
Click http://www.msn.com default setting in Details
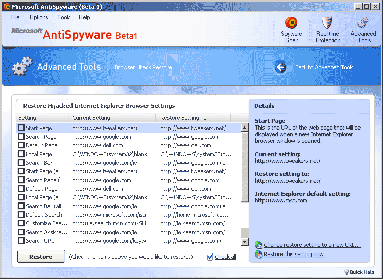281,201
